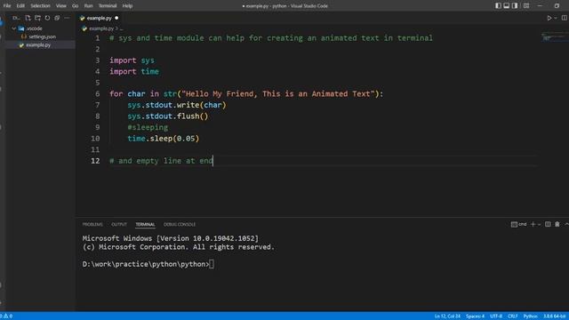The width and height of the screenshot is (569, 320).
Task: Click 'sys.stdout.write(char)' line
Action: pyautogui.click(x=177, y=105)
